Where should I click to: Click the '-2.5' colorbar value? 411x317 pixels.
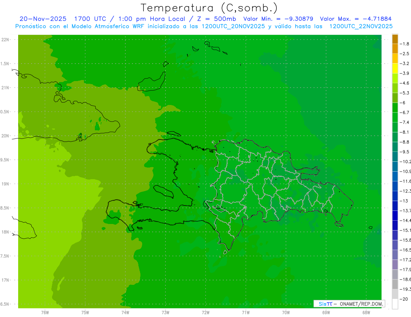pyautogui.click(x=405, y=54)
